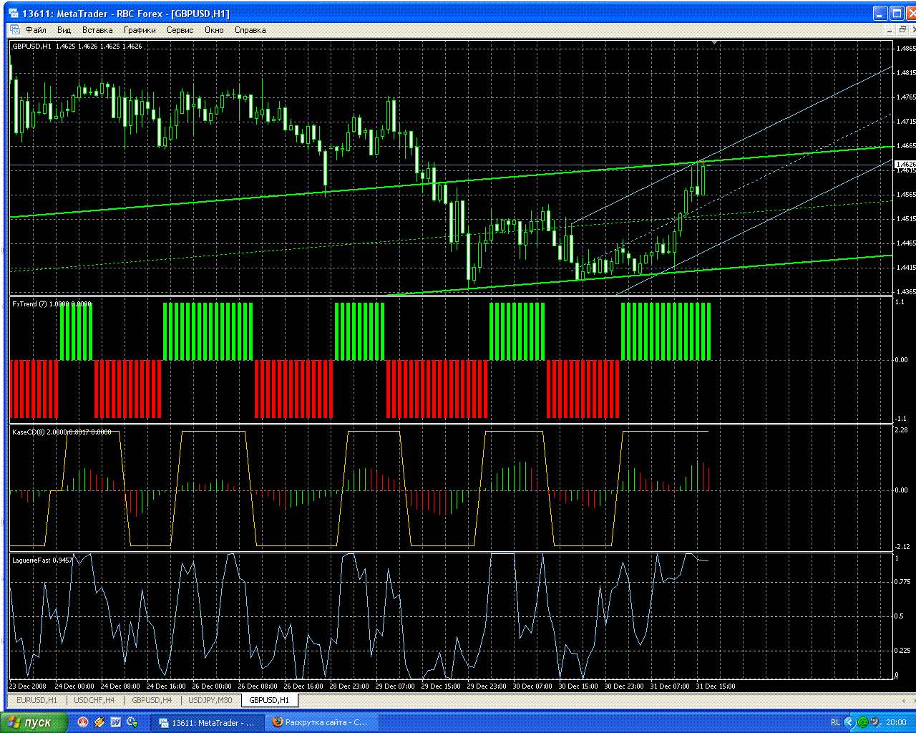Open the Файл menu
The width and height of the screenshot is (916, 733).
click(36, 30)
